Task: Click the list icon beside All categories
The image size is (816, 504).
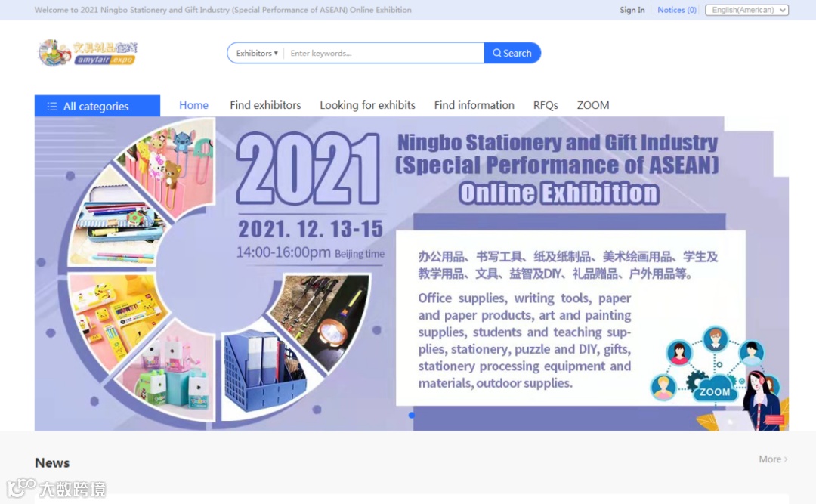Action: 52,107
